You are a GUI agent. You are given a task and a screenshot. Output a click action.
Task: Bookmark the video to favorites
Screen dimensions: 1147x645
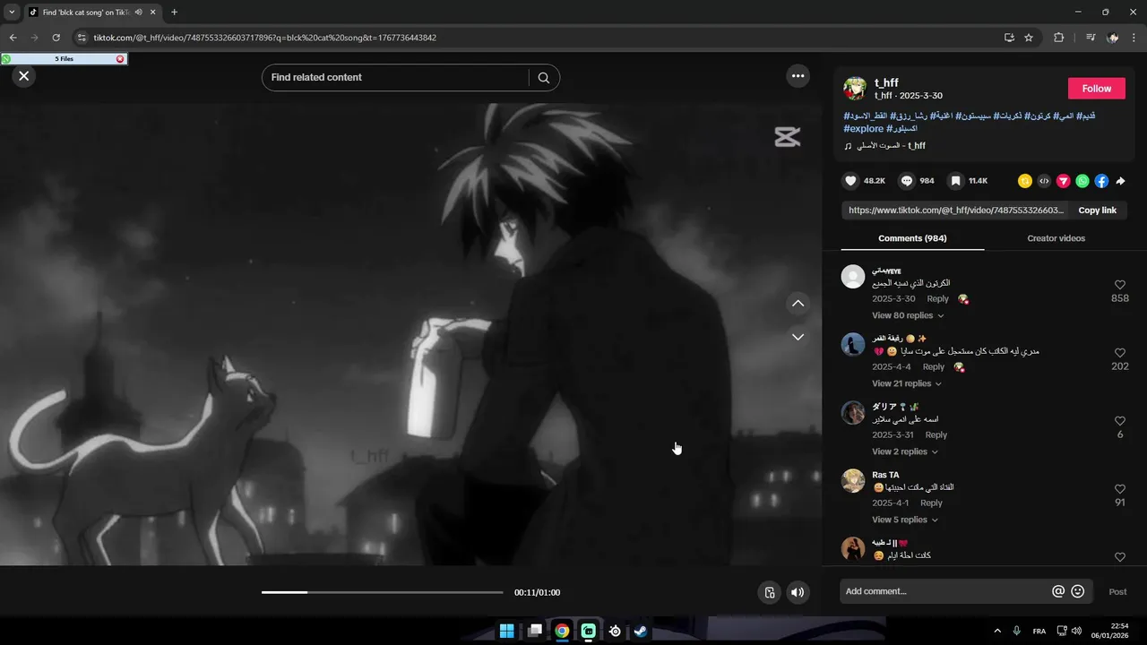point(956,181)
